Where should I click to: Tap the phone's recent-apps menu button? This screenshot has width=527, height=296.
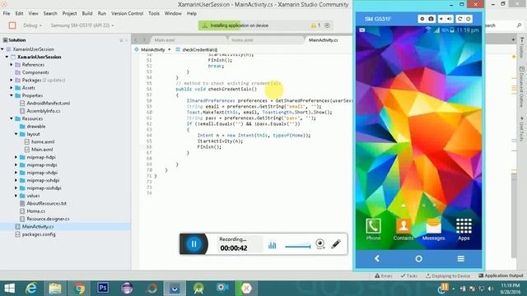(461, 258)
